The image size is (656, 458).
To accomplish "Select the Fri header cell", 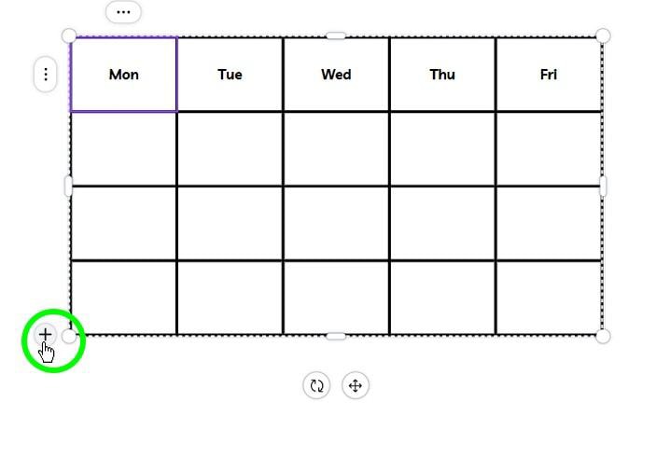I will click(x=549, y=75).
